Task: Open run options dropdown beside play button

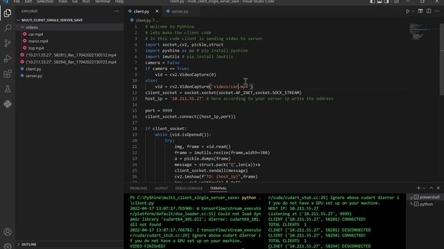Action: (413, 11)
